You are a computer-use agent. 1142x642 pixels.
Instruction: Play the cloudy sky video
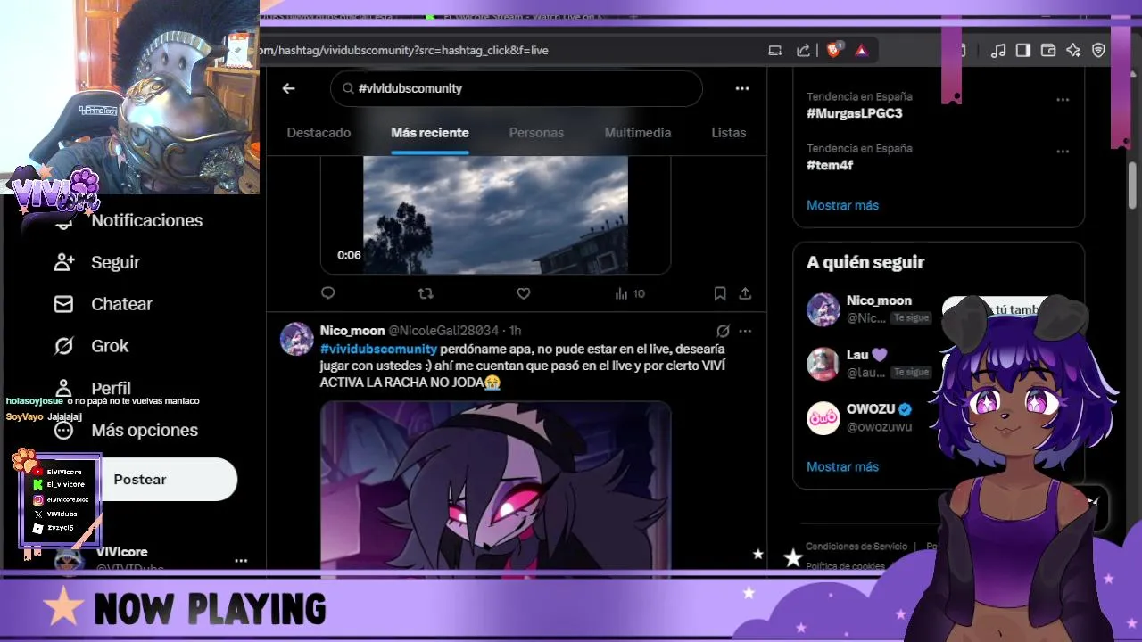point(495,214)
